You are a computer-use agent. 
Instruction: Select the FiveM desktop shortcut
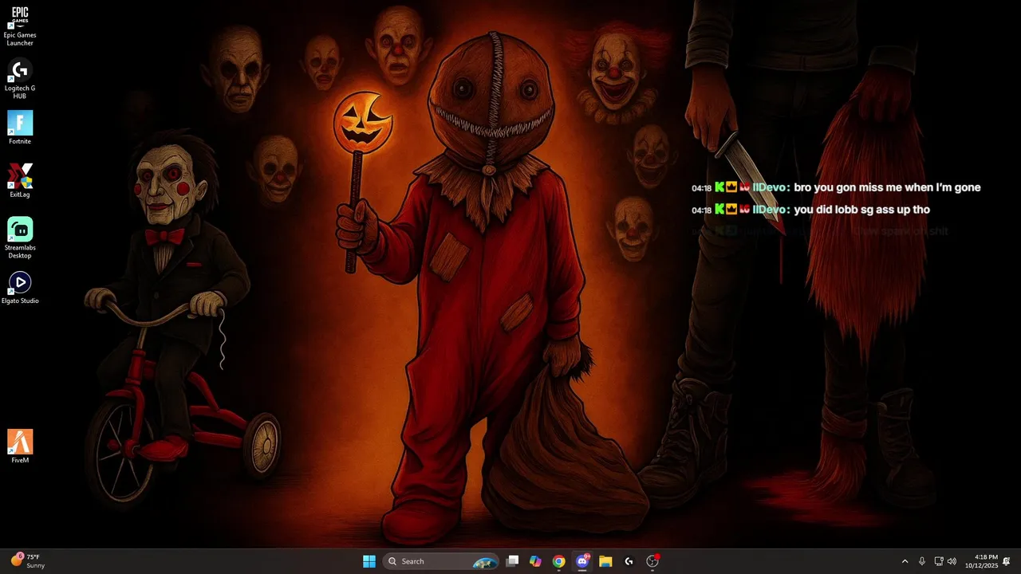point(20,446)
